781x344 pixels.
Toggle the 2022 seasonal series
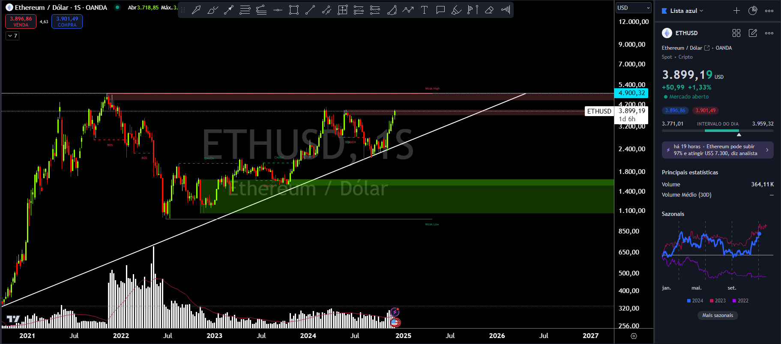(x=740, y=301)
